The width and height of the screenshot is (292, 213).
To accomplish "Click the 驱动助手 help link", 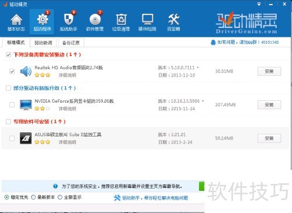I will pos(155,198).
